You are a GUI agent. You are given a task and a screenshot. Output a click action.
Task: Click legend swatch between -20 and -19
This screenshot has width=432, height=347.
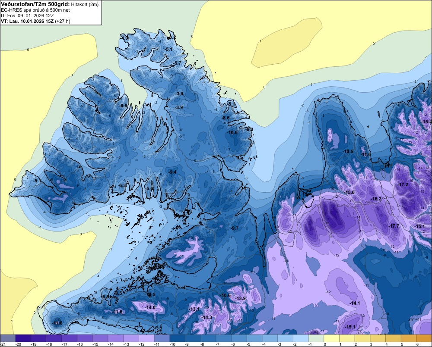coord(23,338)
